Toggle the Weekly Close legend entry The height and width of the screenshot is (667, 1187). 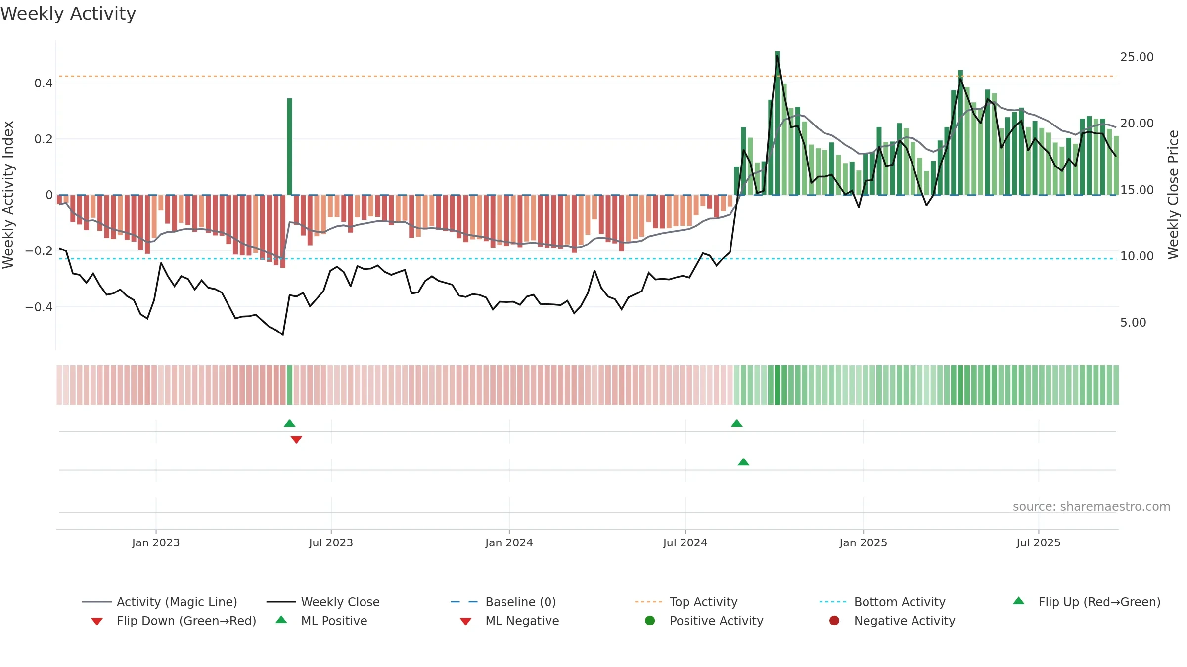click(323, 602)
